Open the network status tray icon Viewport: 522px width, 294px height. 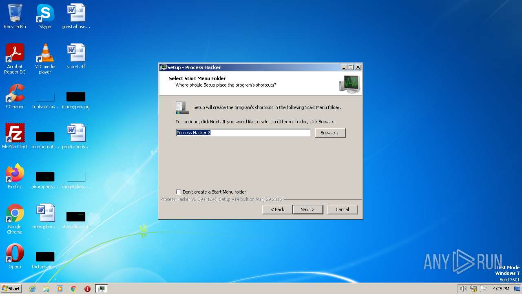coord(473,289)
